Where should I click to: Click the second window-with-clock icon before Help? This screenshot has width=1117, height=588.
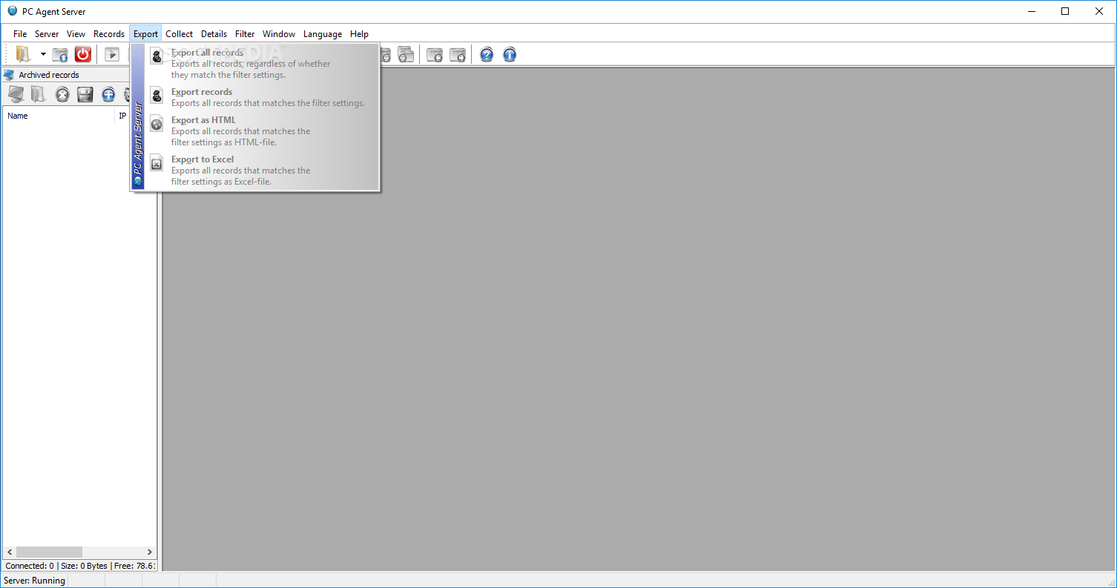[458, 54]
